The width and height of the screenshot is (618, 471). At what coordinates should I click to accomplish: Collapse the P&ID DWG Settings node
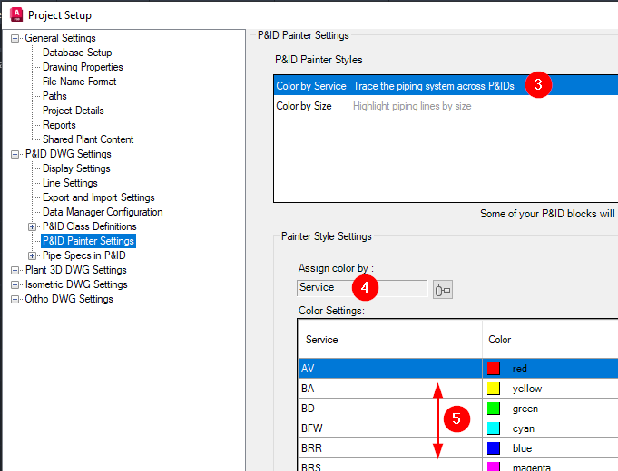(15, 154)
